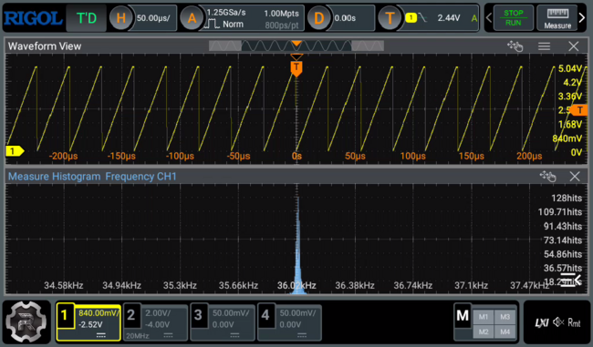593x347 pixels.
Task: Click the RIGOL logo
Action: 33,18
